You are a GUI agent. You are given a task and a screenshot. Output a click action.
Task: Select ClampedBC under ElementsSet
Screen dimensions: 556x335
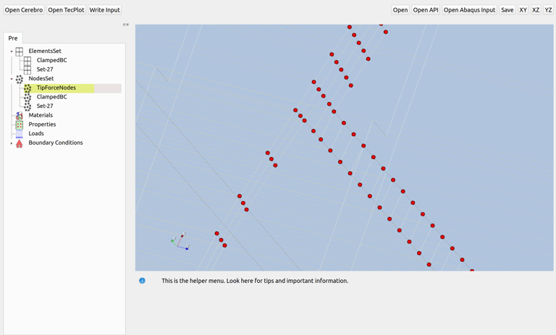[x=52, y=60]
